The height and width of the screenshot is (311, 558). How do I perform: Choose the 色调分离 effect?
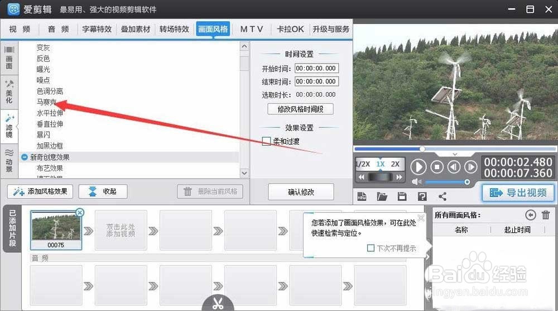[x=50, y=91]
